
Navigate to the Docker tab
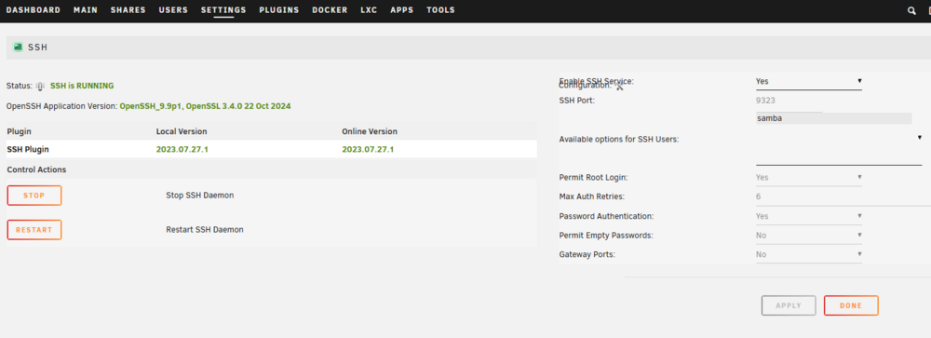(x=331, y=10)
